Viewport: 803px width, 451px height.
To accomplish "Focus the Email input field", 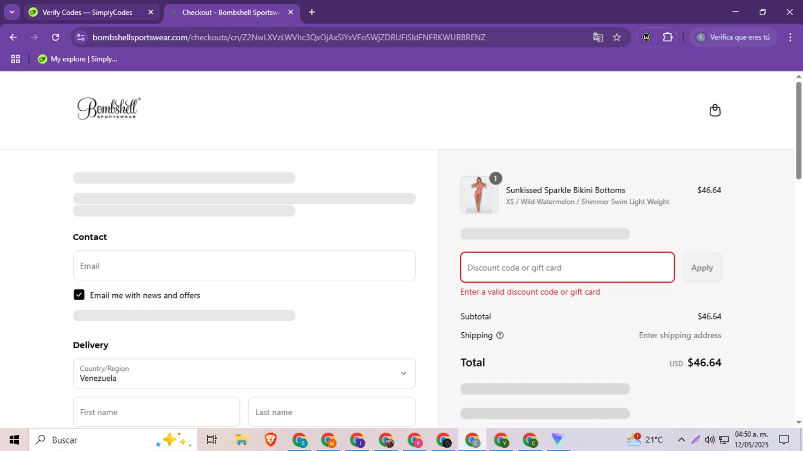I will tap(244, 265).
